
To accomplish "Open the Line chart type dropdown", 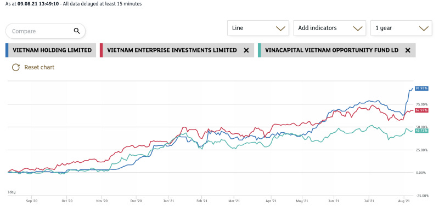I will [258, 28].
